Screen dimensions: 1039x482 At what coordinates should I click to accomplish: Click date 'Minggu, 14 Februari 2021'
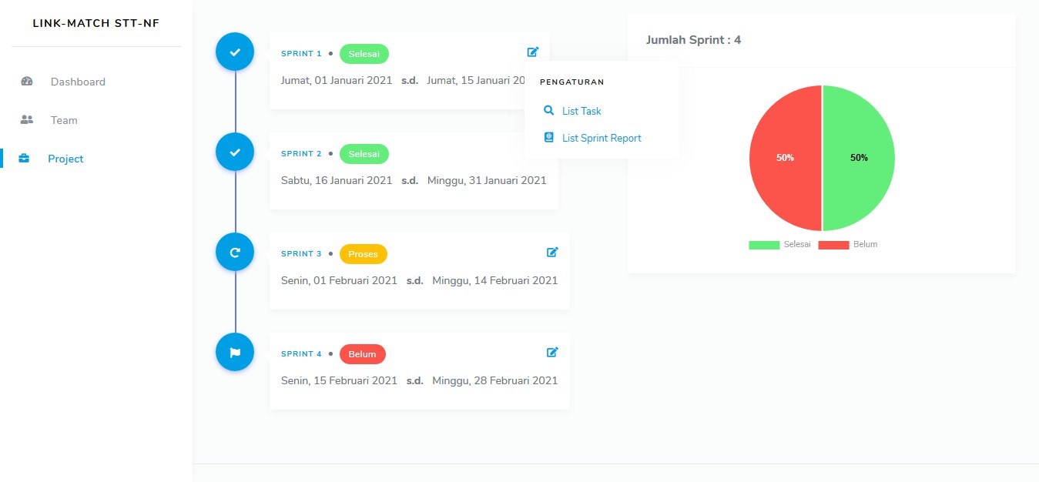coord(495,280)
